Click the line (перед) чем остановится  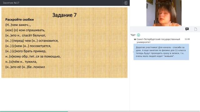point(32,41)
